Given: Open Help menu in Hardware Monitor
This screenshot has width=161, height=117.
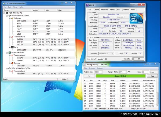Looking at the screenshot, I should pos(21,7).
